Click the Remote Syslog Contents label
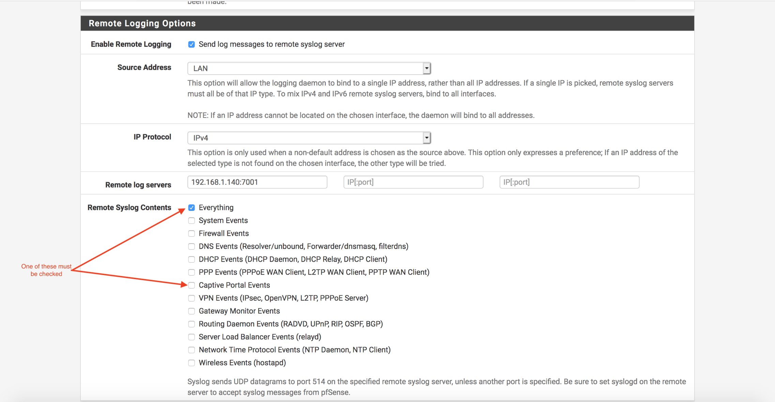 [x=129, y=207]
